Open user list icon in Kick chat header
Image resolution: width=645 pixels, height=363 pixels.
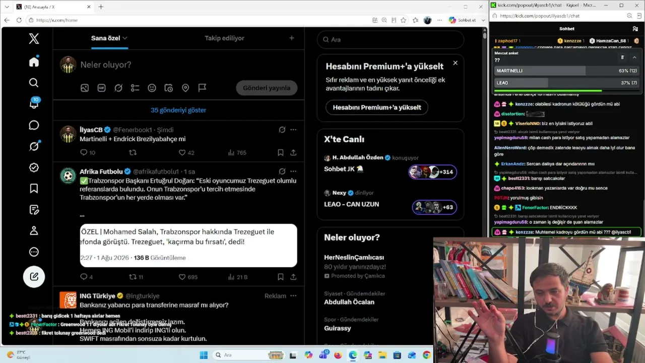click(x=635, y=29)
